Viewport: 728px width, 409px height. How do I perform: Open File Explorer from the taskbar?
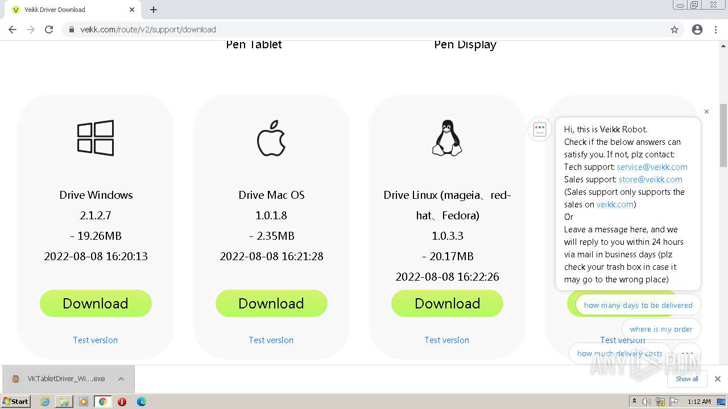64,402
